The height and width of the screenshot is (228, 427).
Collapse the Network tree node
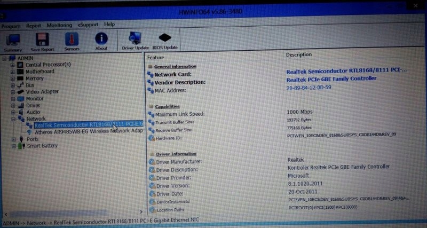click(13, 119)
